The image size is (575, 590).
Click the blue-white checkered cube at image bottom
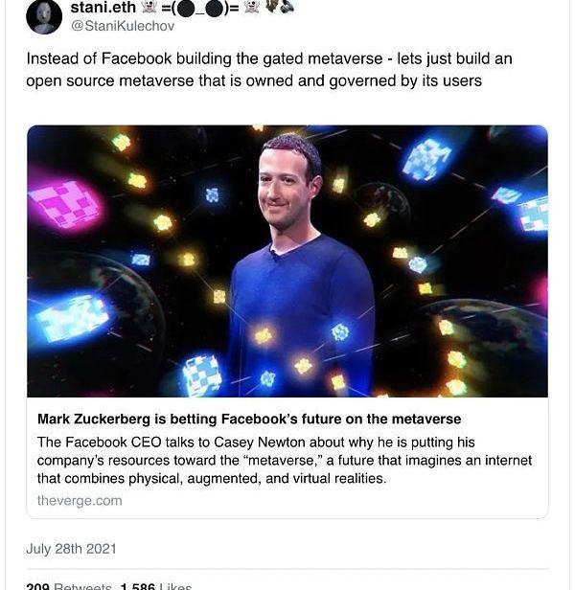tap(201, 374)
